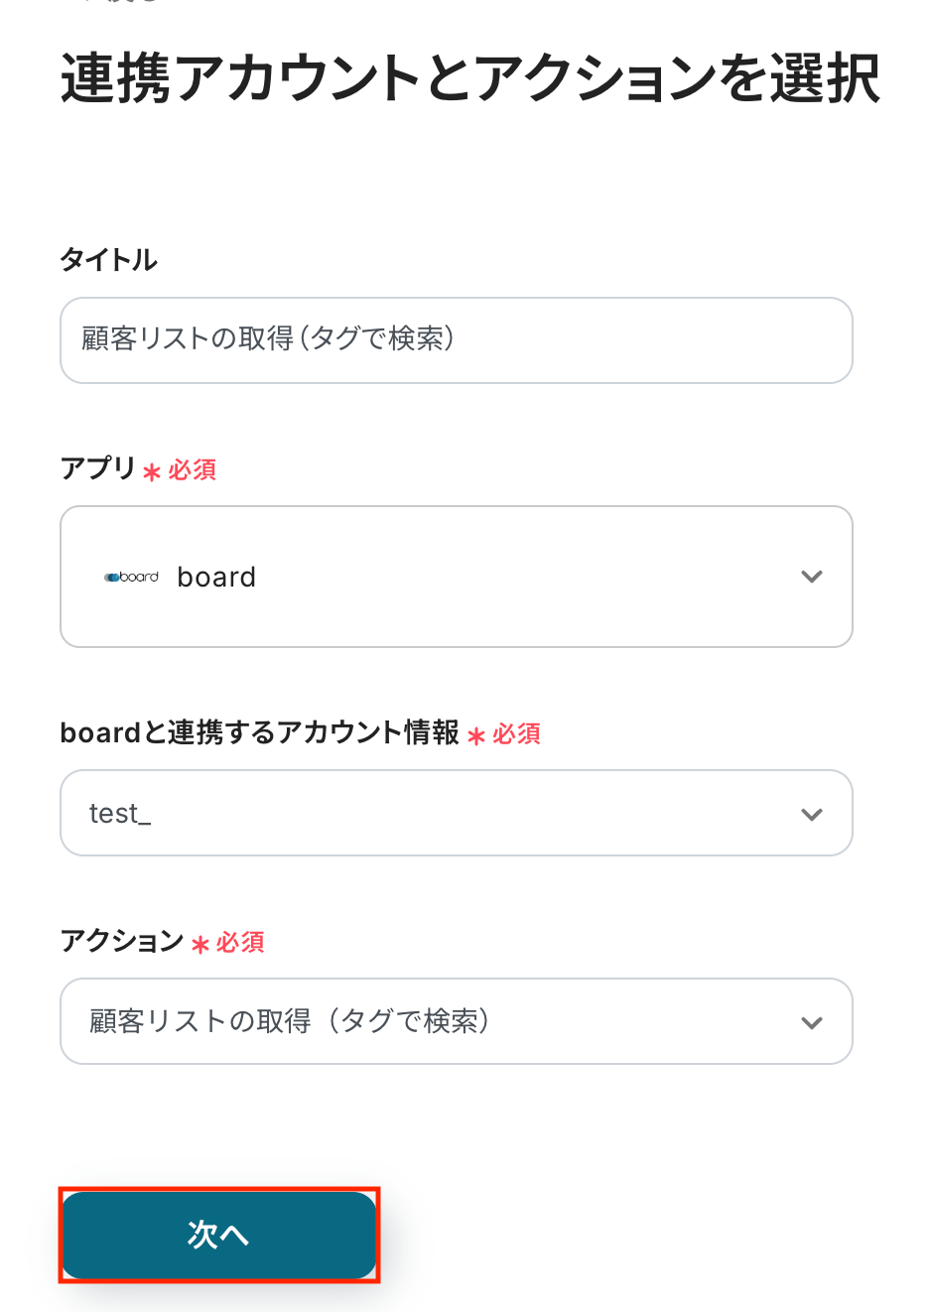Select the "board" app name text
The height and width of the screenshot is (1312, 931).
(x=216, y=577)
